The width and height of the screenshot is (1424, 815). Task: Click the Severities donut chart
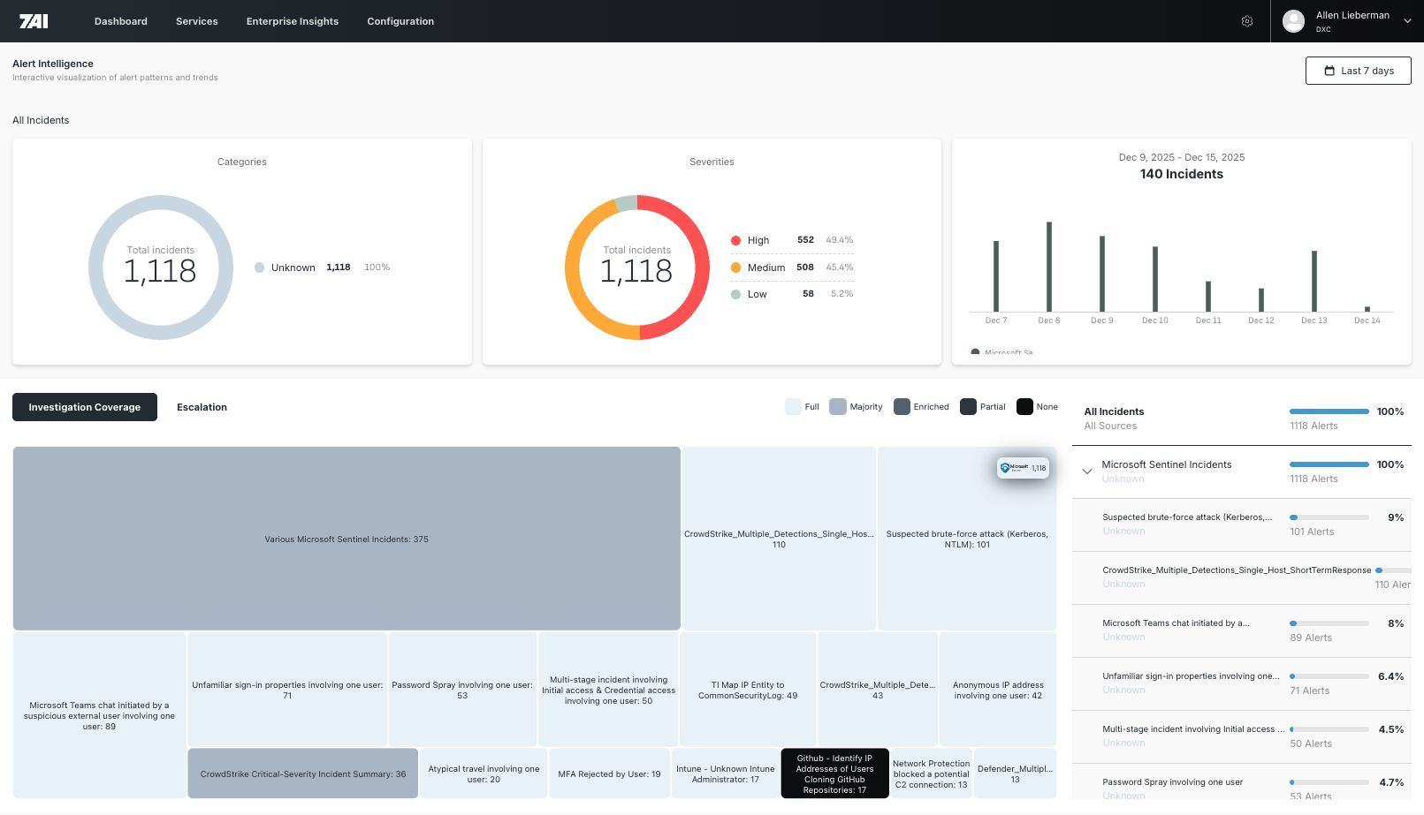637,268
